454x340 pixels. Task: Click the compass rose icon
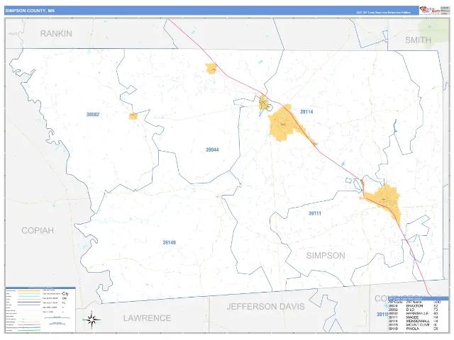92,319
